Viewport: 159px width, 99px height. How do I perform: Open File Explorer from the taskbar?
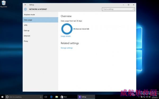tap(57, 97)
